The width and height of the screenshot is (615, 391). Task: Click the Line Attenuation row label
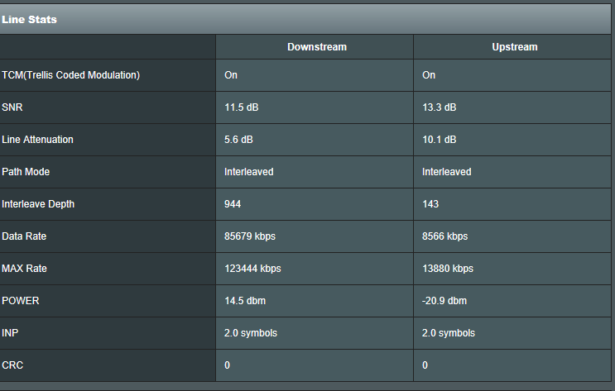[x=38, y=140]
